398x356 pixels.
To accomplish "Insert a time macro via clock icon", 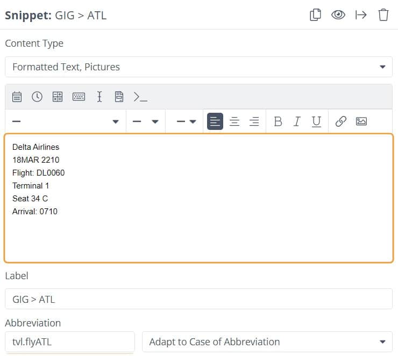I will click(x=37, y=97).
